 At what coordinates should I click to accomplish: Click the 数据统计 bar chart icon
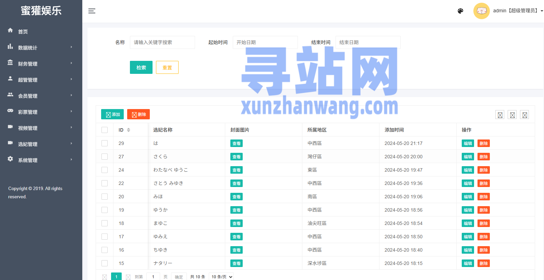pyautogui.click(x=10, y=46)
